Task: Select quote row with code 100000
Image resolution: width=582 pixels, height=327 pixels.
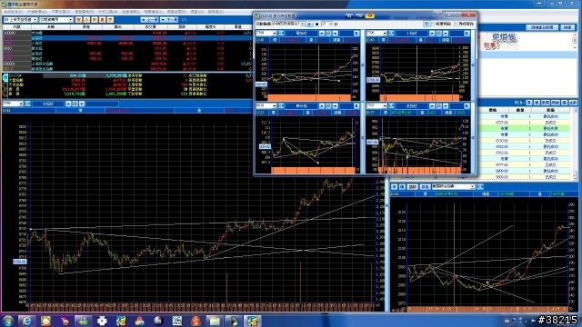Action: (x=127, y=33)
